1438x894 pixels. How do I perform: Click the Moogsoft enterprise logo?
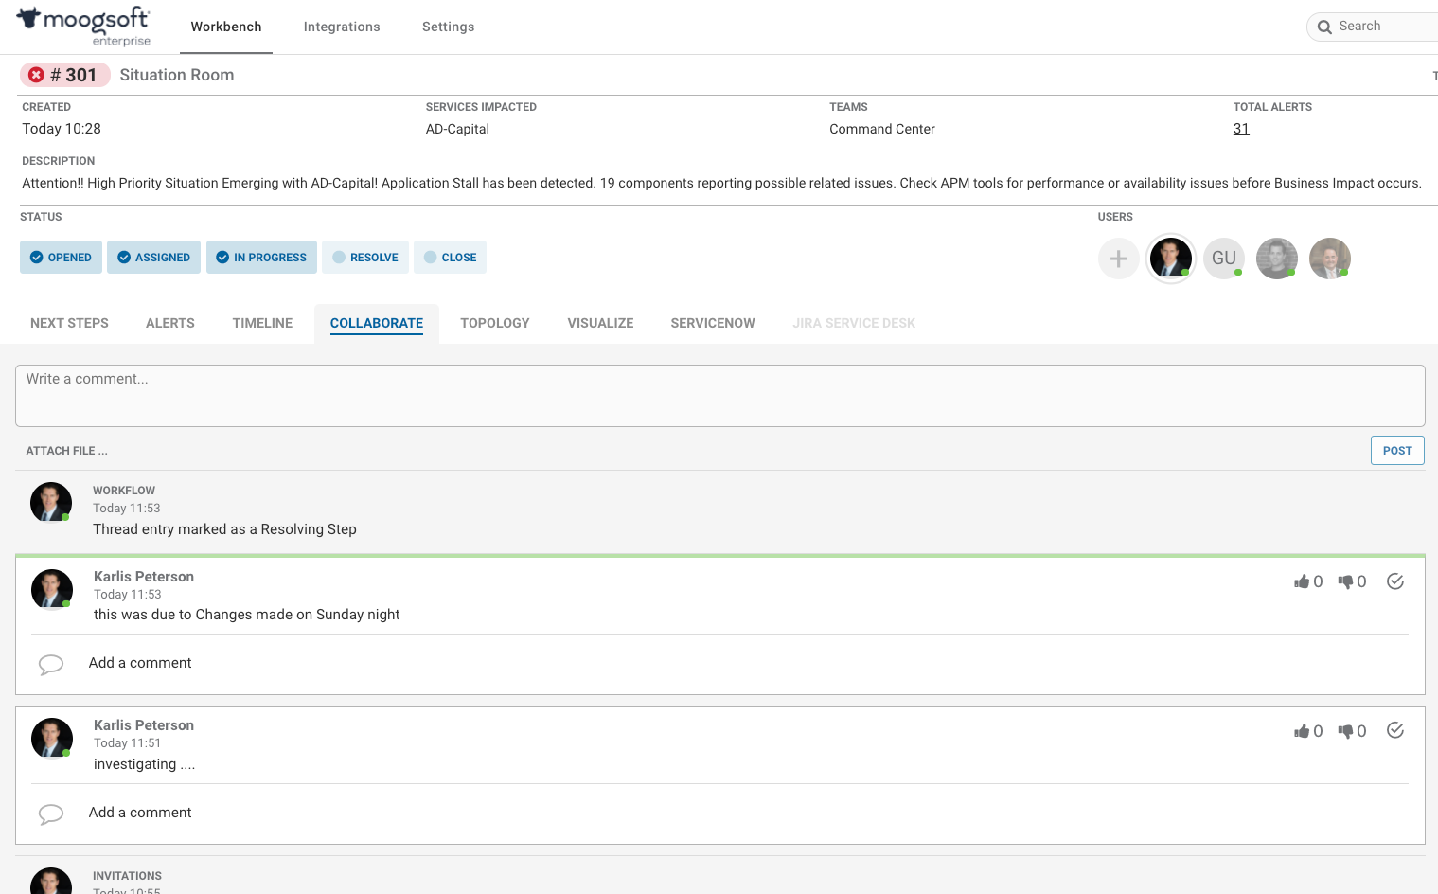tap(83, 27)
